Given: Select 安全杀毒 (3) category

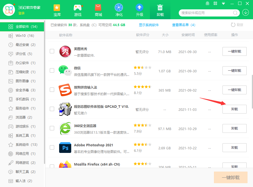Looking at the screenshot, I should click(22, 90).
